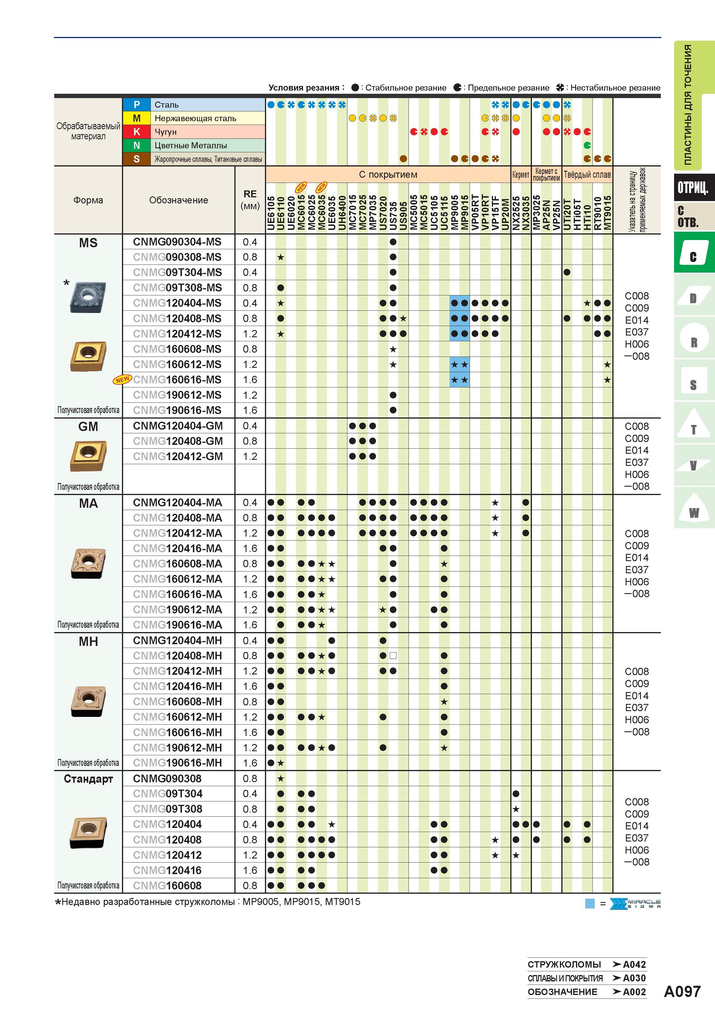Click the С покрытием column group header

(x=388, y=175)
